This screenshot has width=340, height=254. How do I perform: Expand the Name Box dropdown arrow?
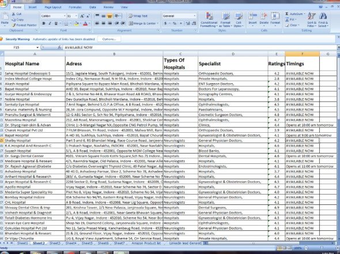(37, 47)
